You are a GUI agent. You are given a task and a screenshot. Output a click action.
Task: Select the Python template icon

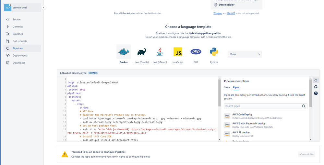click(x=214, y=52)
